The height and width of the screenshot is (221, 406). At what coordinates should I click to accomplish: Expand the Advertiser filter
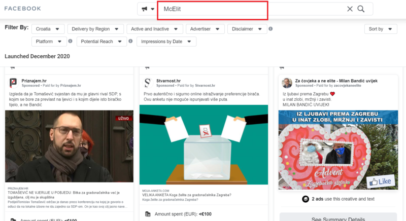pyautogui.click(x=205, y=29)
